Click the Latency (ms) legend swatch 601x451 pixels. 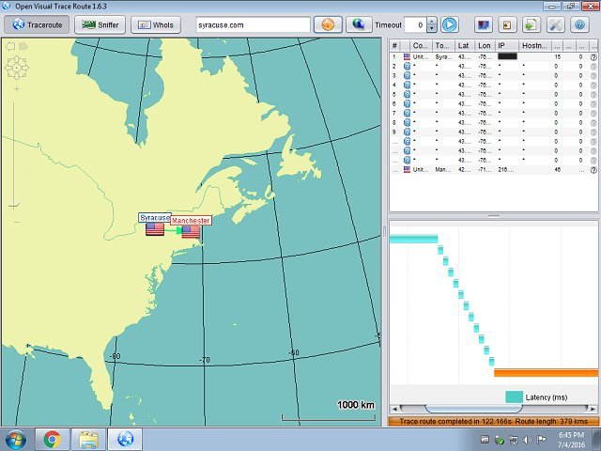514,397
